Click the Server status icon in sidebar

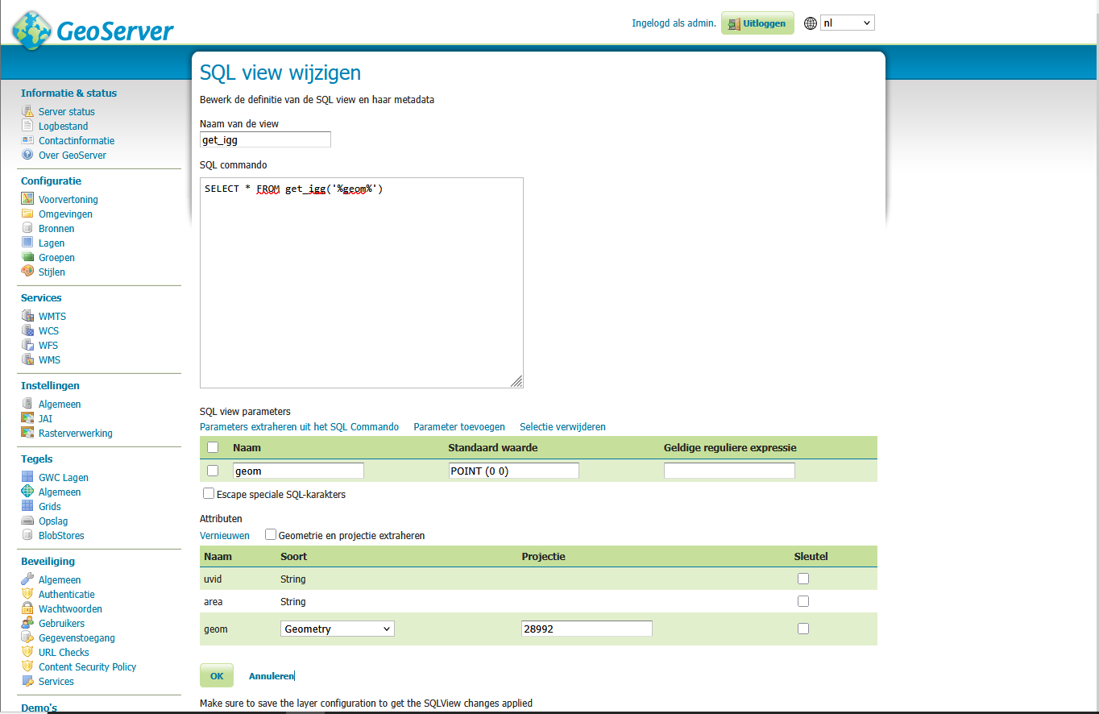pyautogui.click(x=27, y=111)
